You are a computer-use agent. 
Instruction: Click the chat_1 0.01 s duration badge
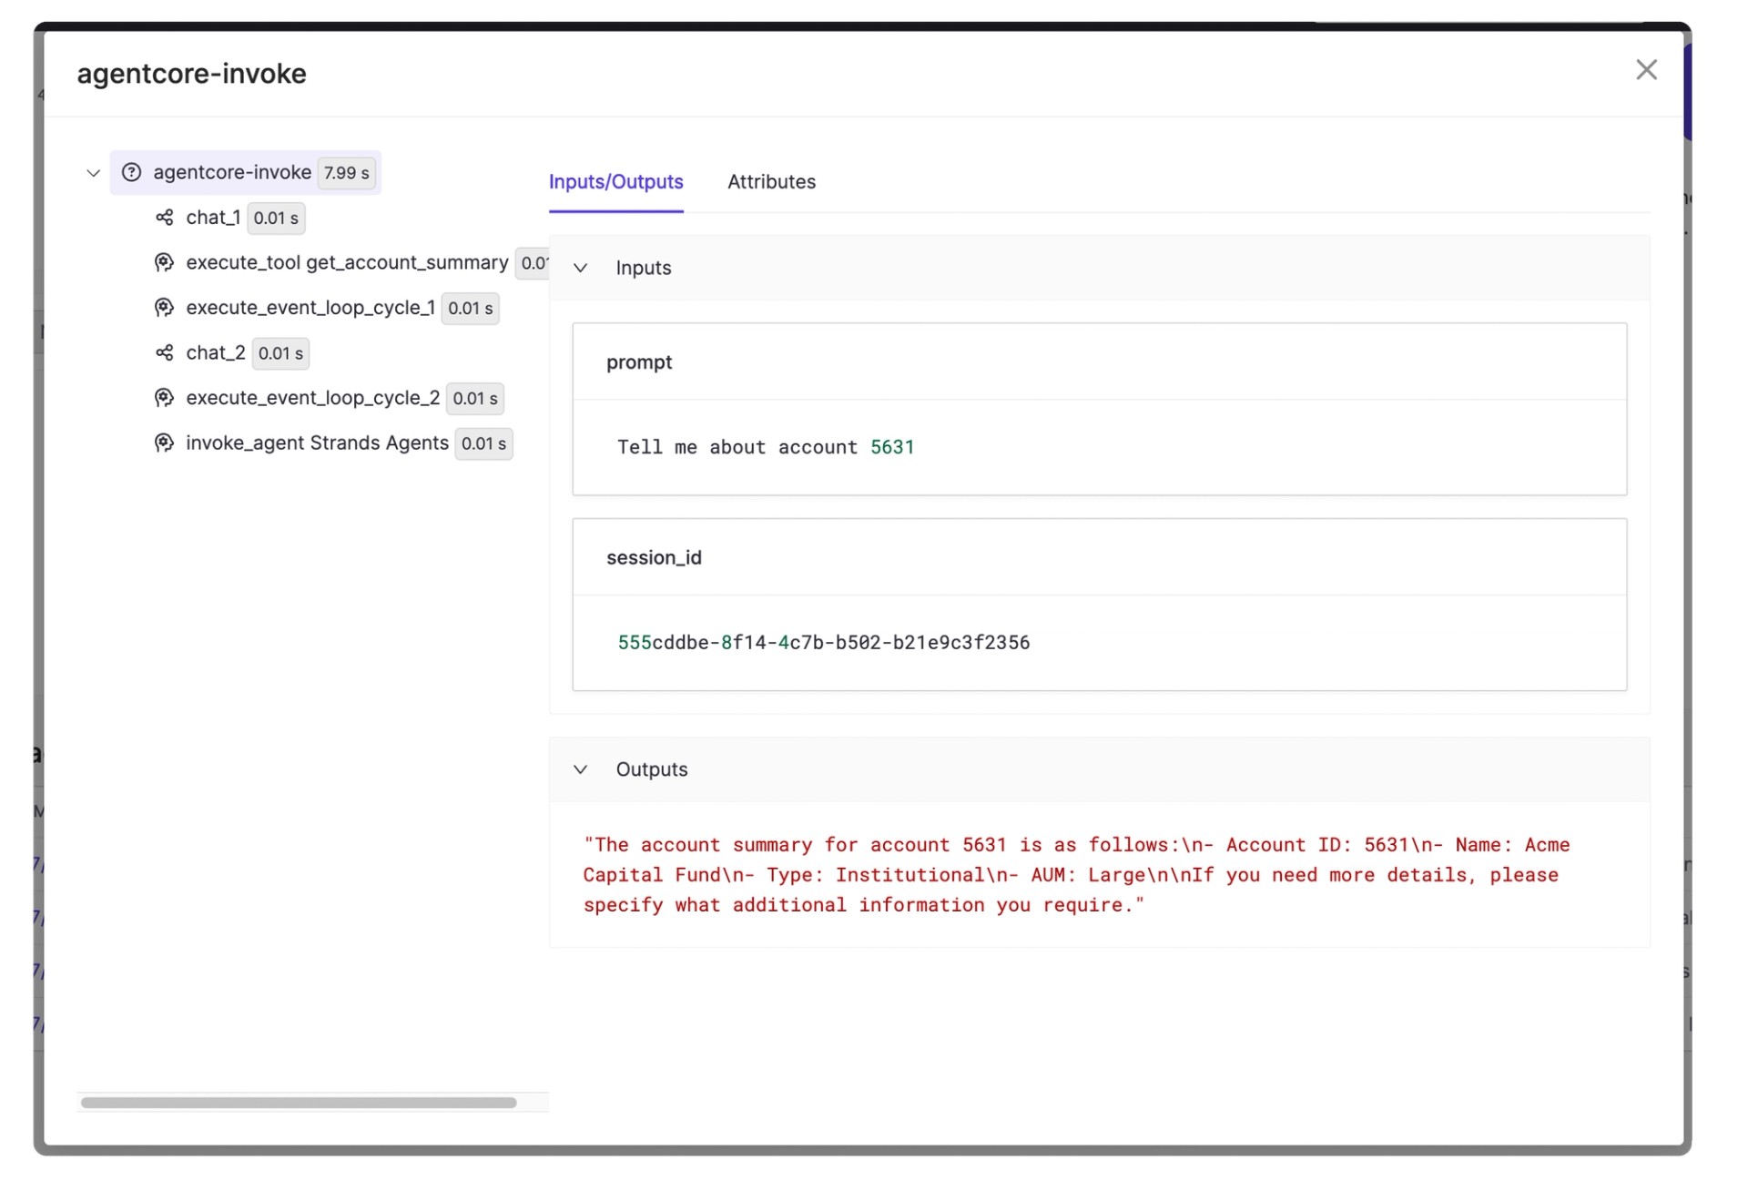coord(276,219)
